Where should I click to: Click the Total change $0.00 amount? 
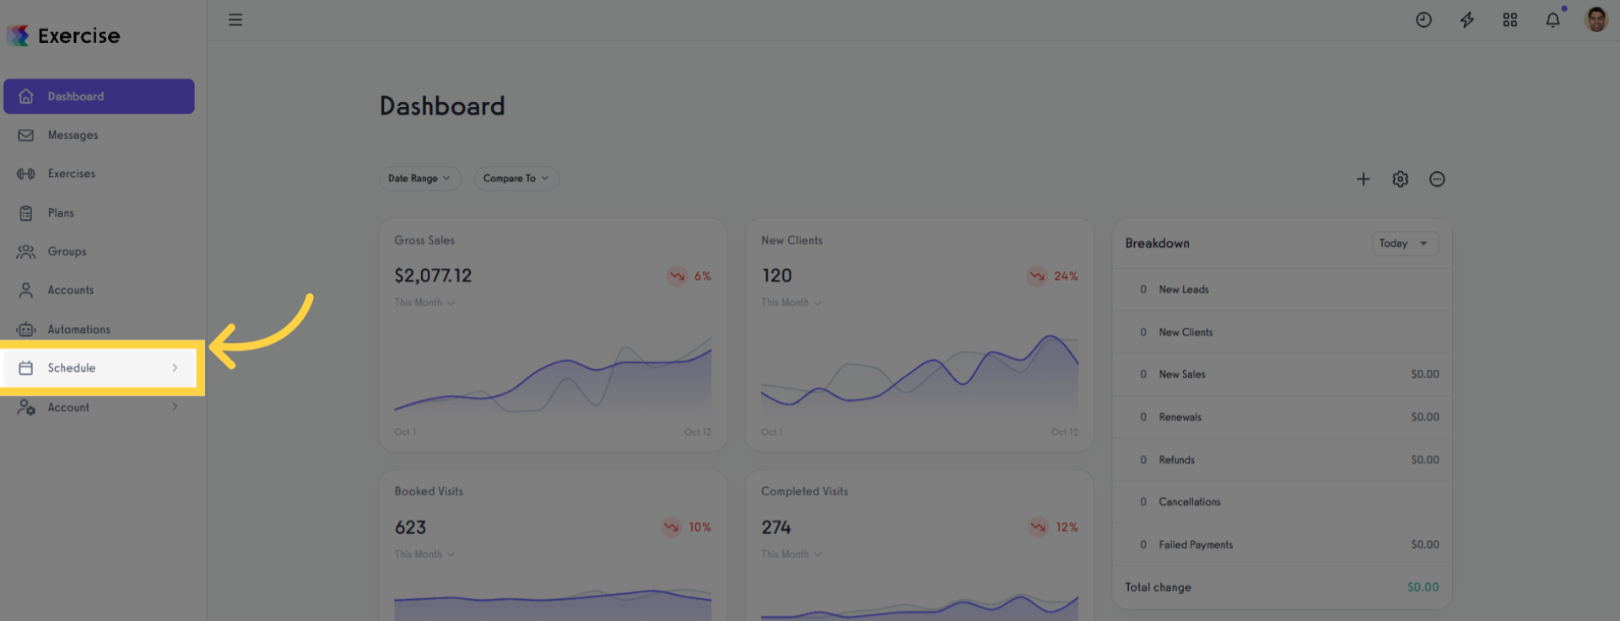pos(1423,587)
